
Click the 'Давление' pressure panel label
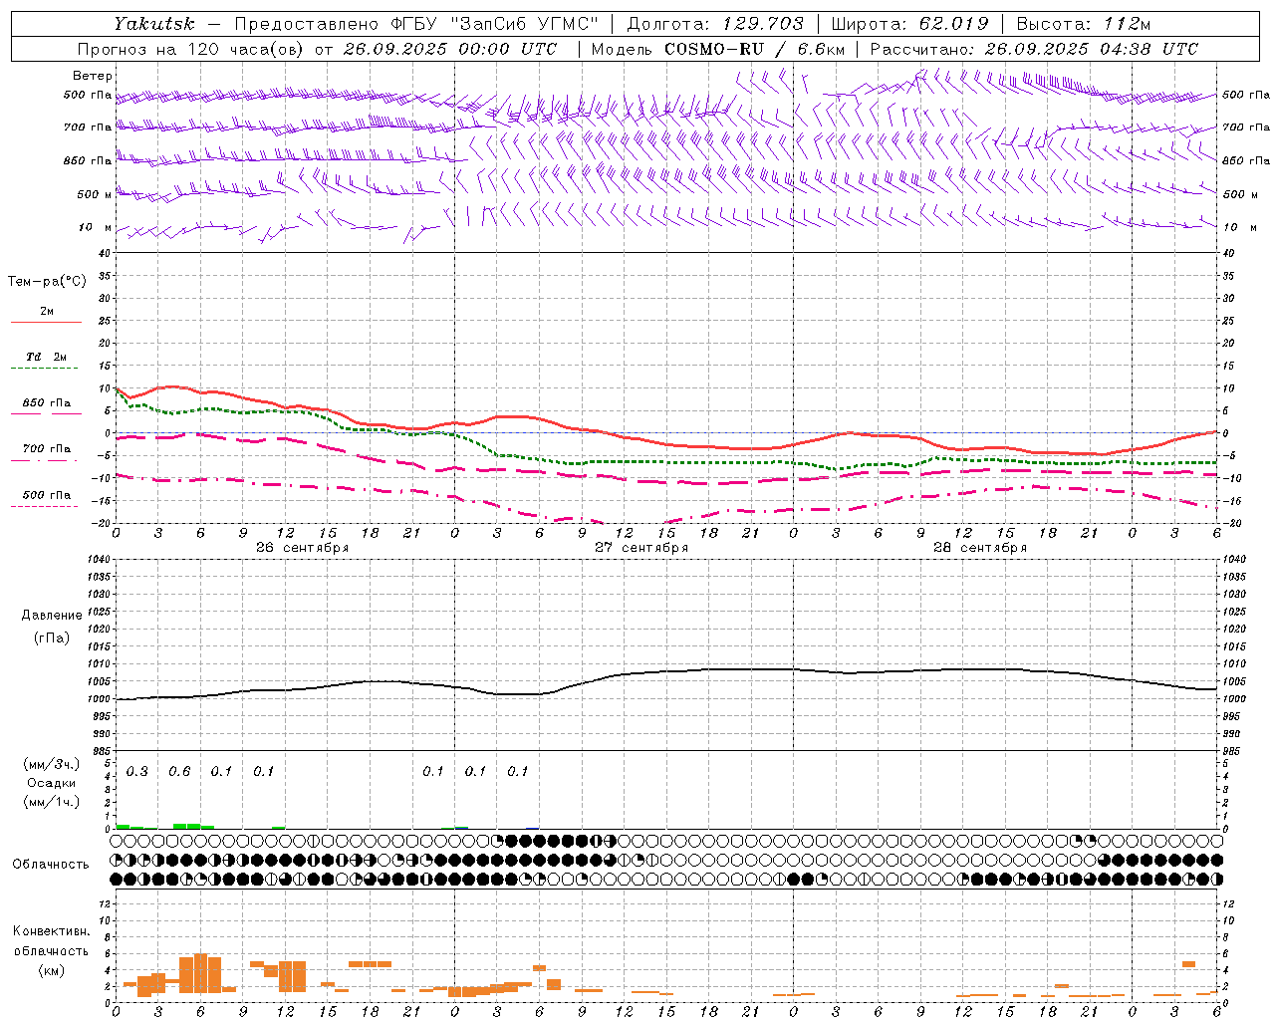[x=52, y=616]
